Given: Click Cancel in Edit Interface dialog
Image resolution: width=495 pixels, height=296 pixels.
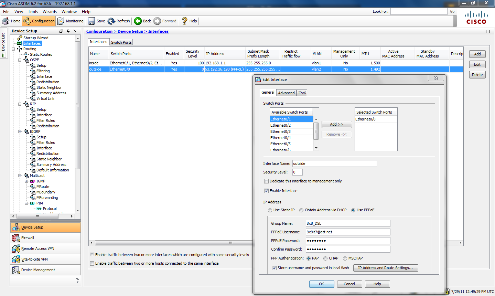Looking at the screenshot, I should (x=349, y=284).
